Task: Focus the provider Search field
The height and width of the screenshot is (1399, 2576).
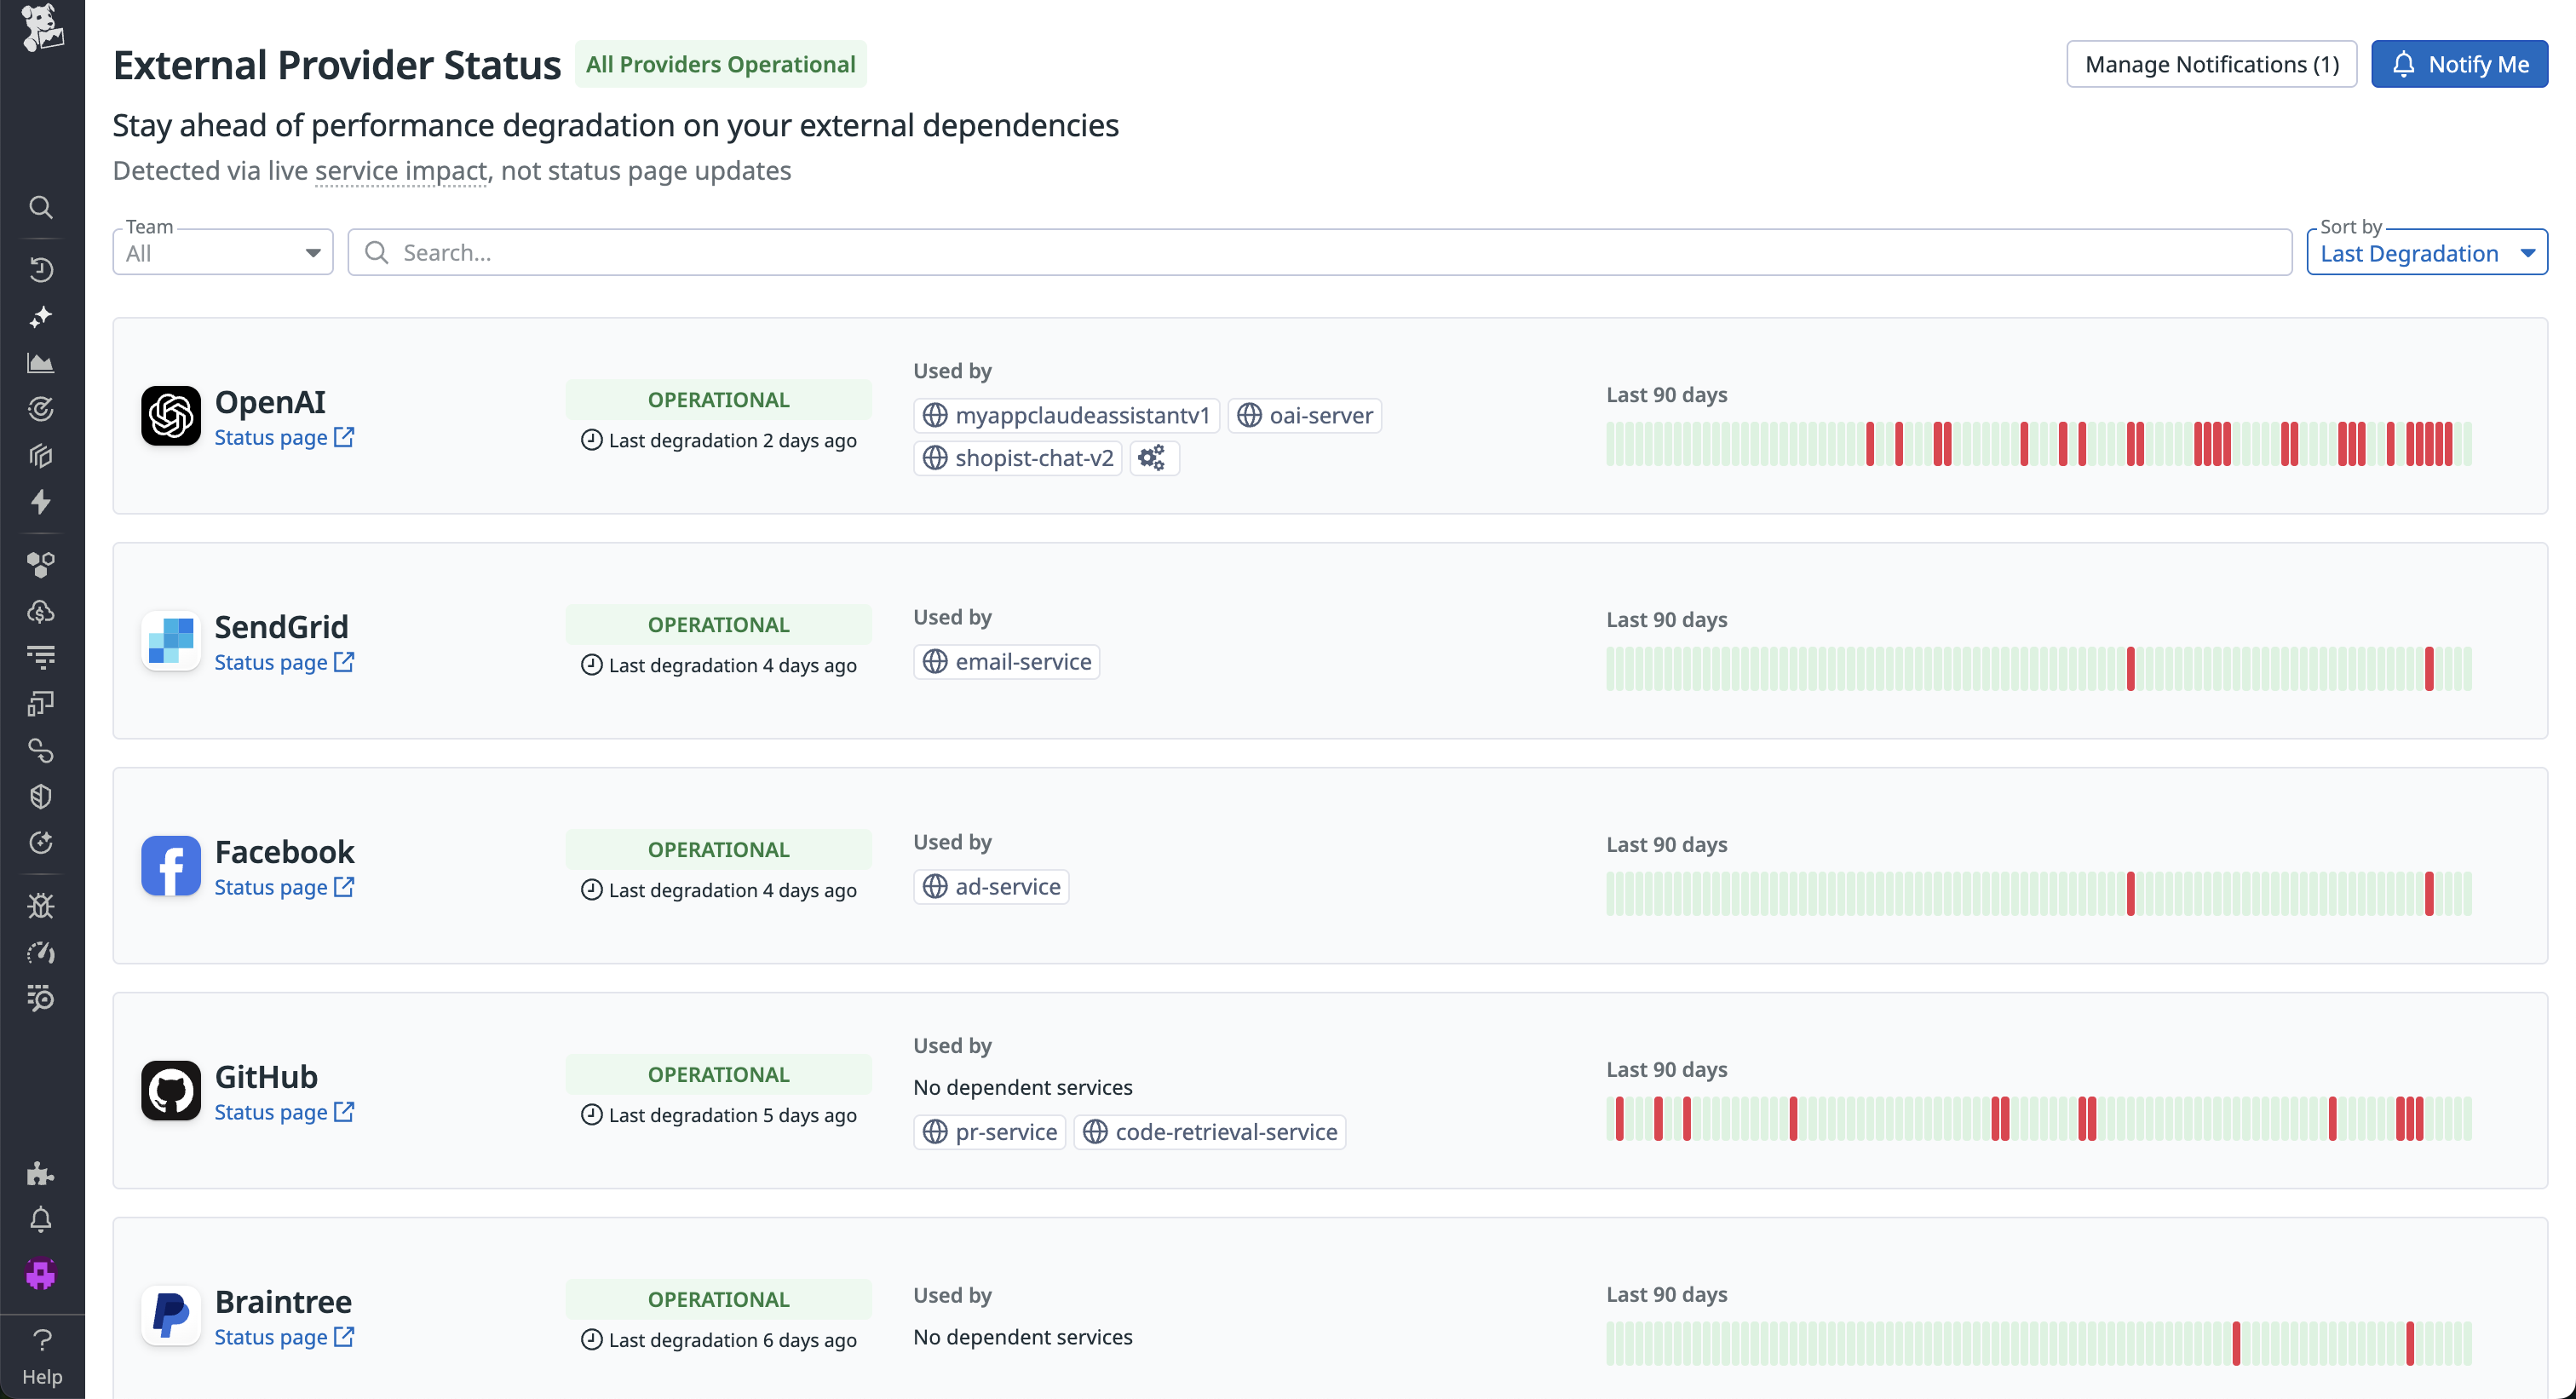Action: [1319, 253]
